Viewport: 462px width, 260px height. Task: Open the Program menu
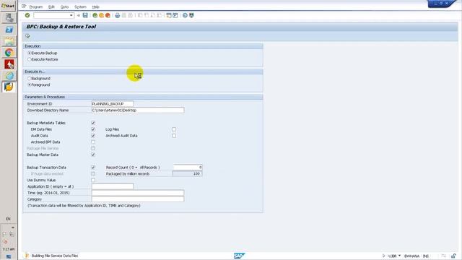(36, 6)
